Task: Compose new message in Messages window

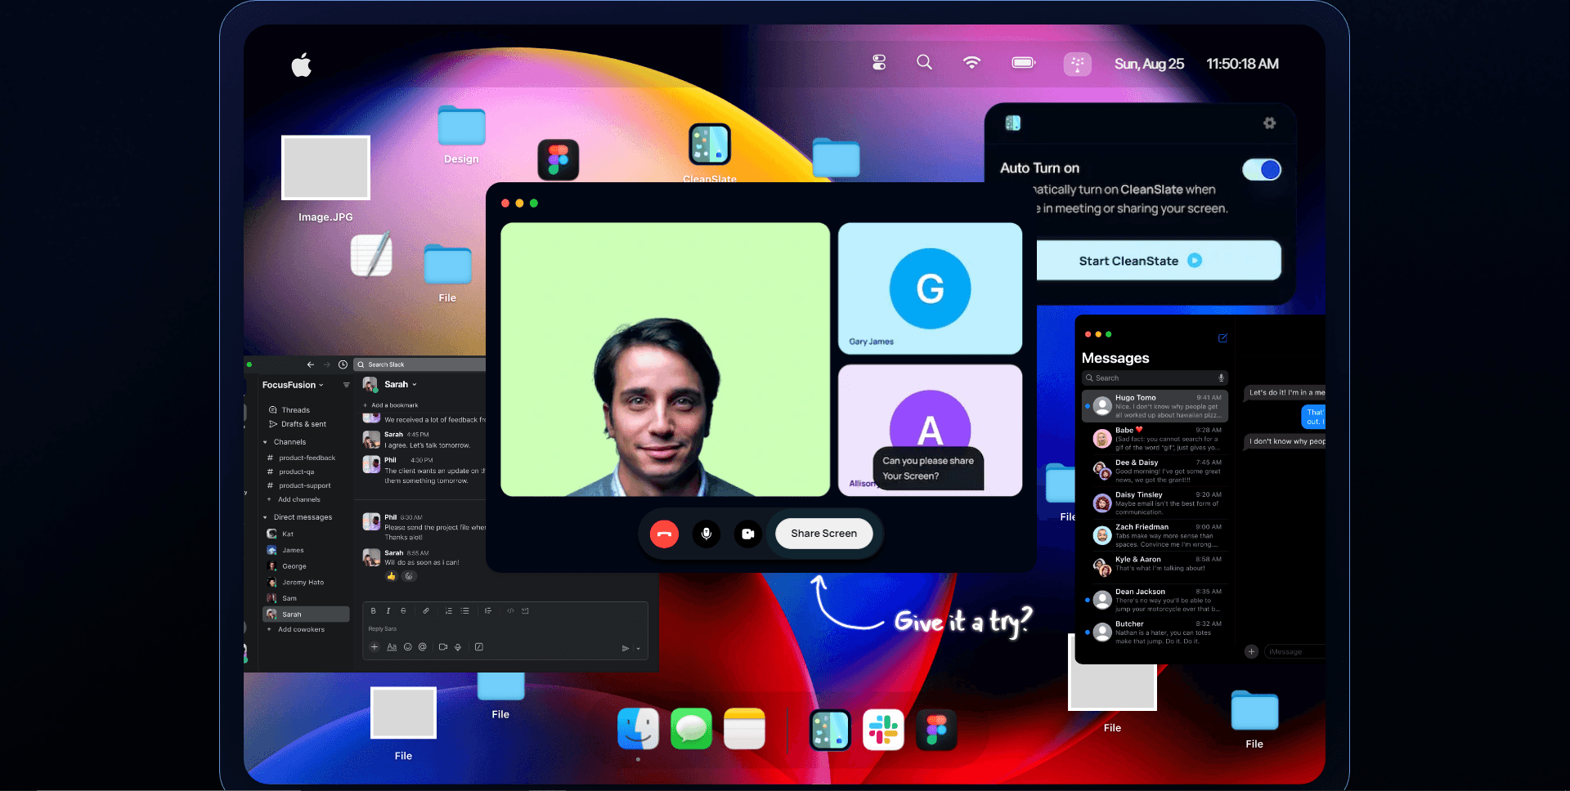Action: [x=1223, y=337]
